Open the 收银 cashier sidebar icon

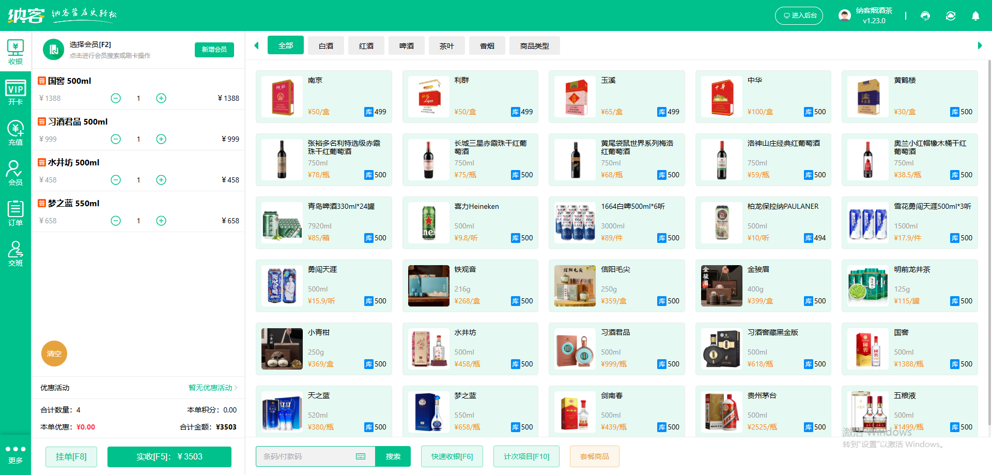coord(16,52)
